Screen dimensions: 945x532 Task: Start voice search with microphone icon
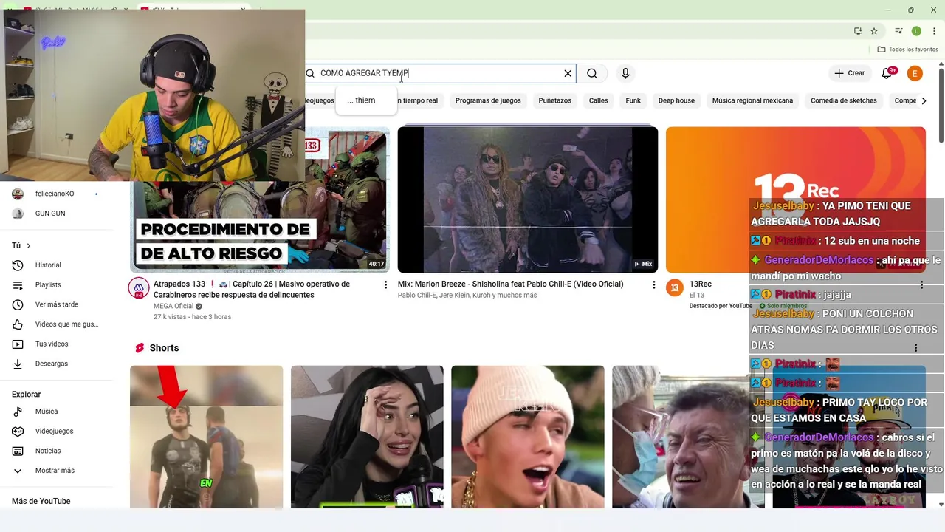coord(625,73)
